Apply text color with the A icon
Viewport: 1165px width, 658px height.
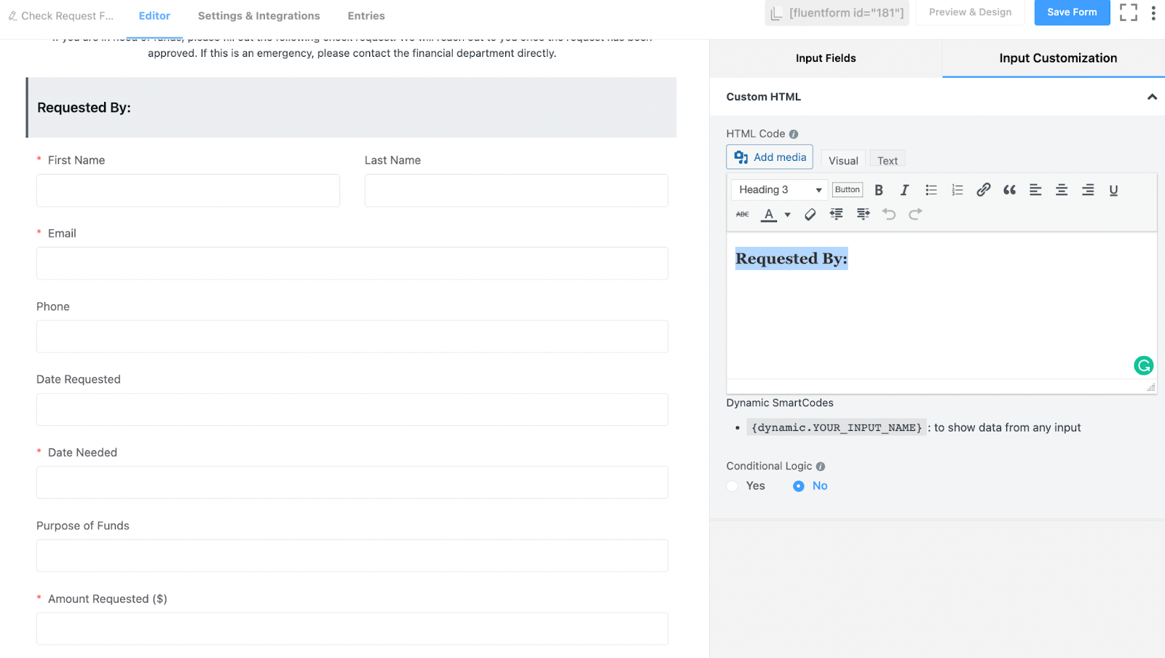[x=769, y=214]
